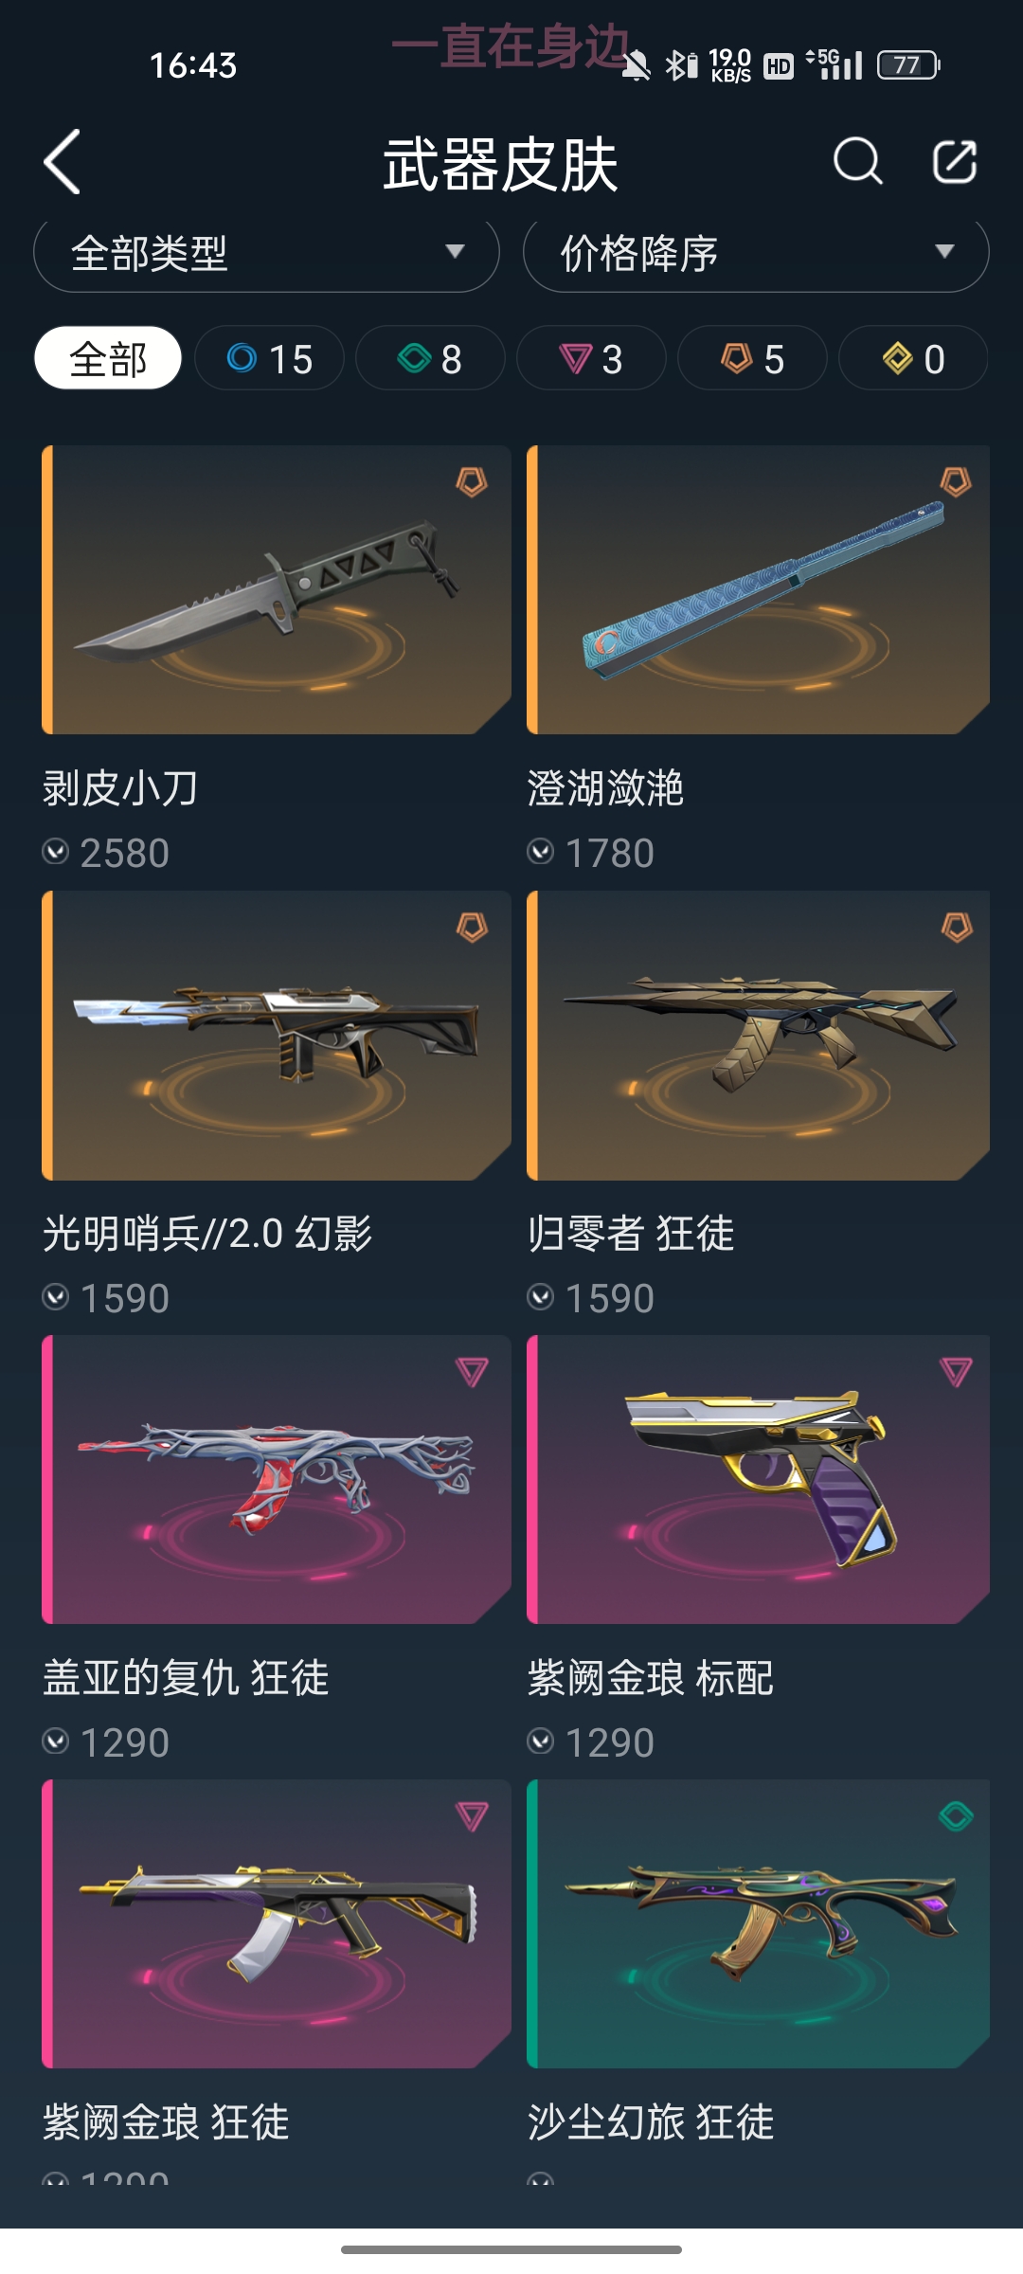This screenshot has height=2274, width=1023.
Task: Click the rarity badge on 剥皮小刀 card
Action: (472, 481)
